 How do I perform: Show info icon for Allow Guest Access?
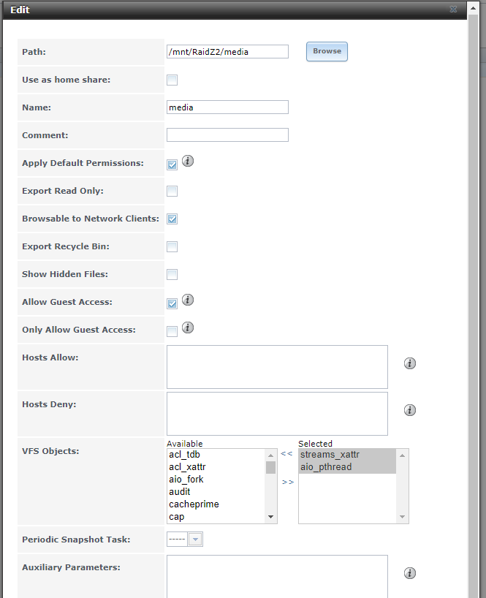(188, 300)
